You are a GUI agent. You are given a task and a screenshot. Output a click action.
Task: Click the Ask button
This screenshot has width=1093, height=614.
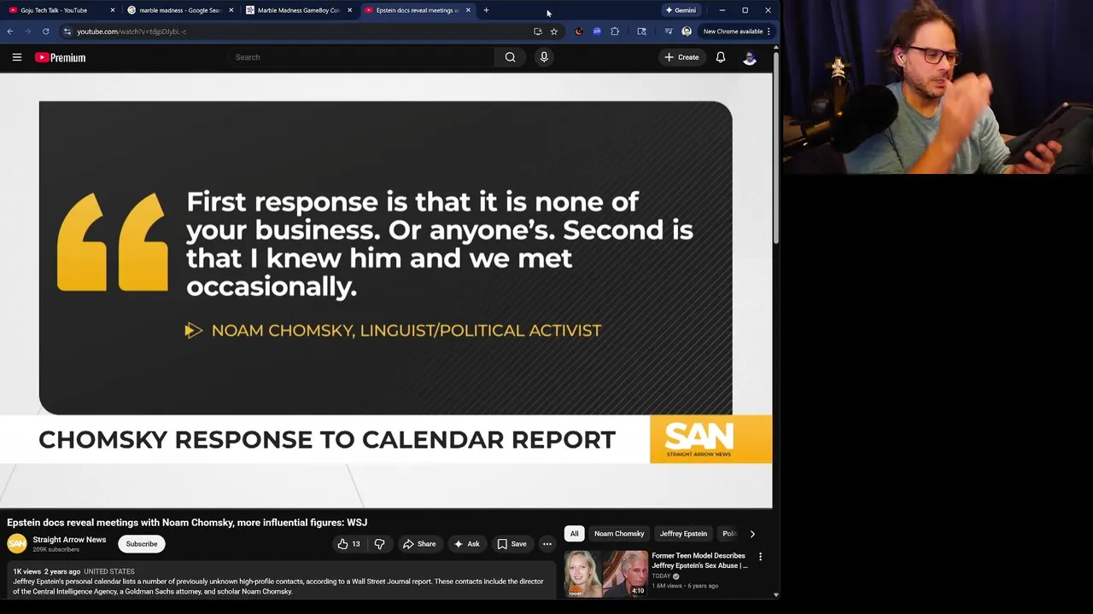[x=466, y=544]
